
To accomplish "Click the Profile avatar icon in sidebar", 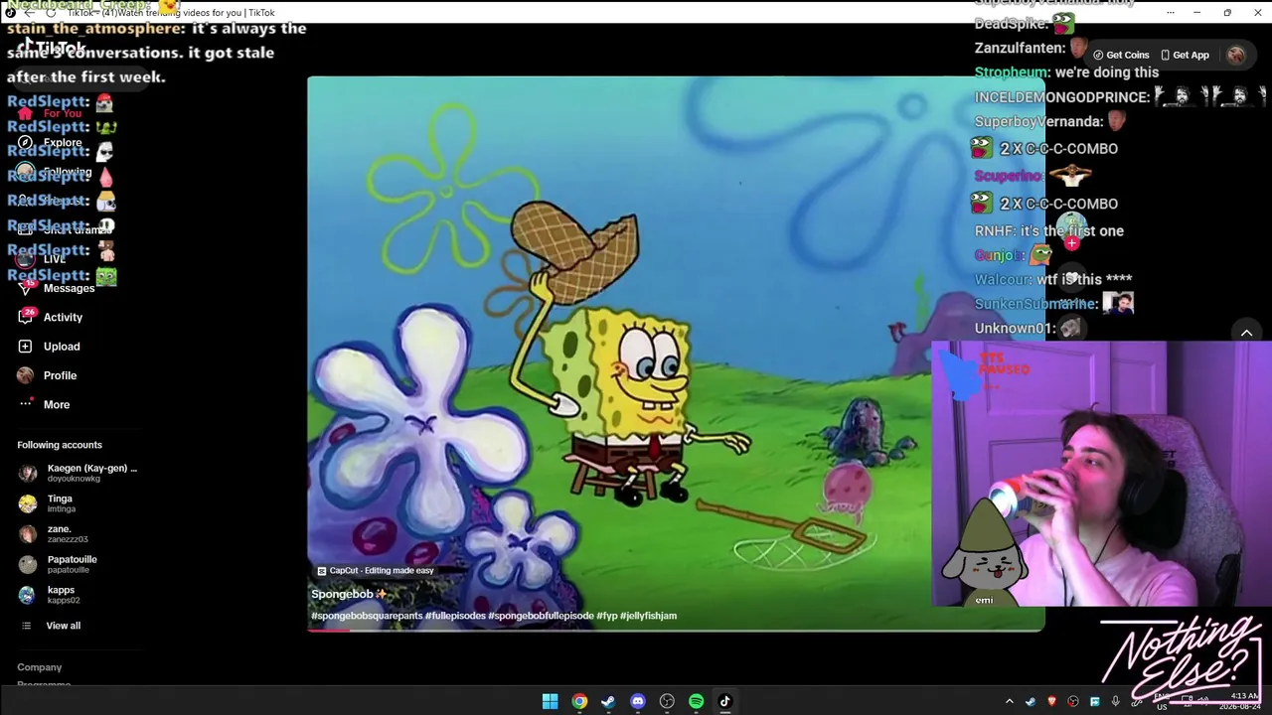I will [x=26, y=375].
